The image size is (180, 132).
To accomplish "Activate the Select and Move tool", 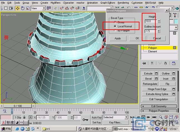I will [x=18, y=8].
